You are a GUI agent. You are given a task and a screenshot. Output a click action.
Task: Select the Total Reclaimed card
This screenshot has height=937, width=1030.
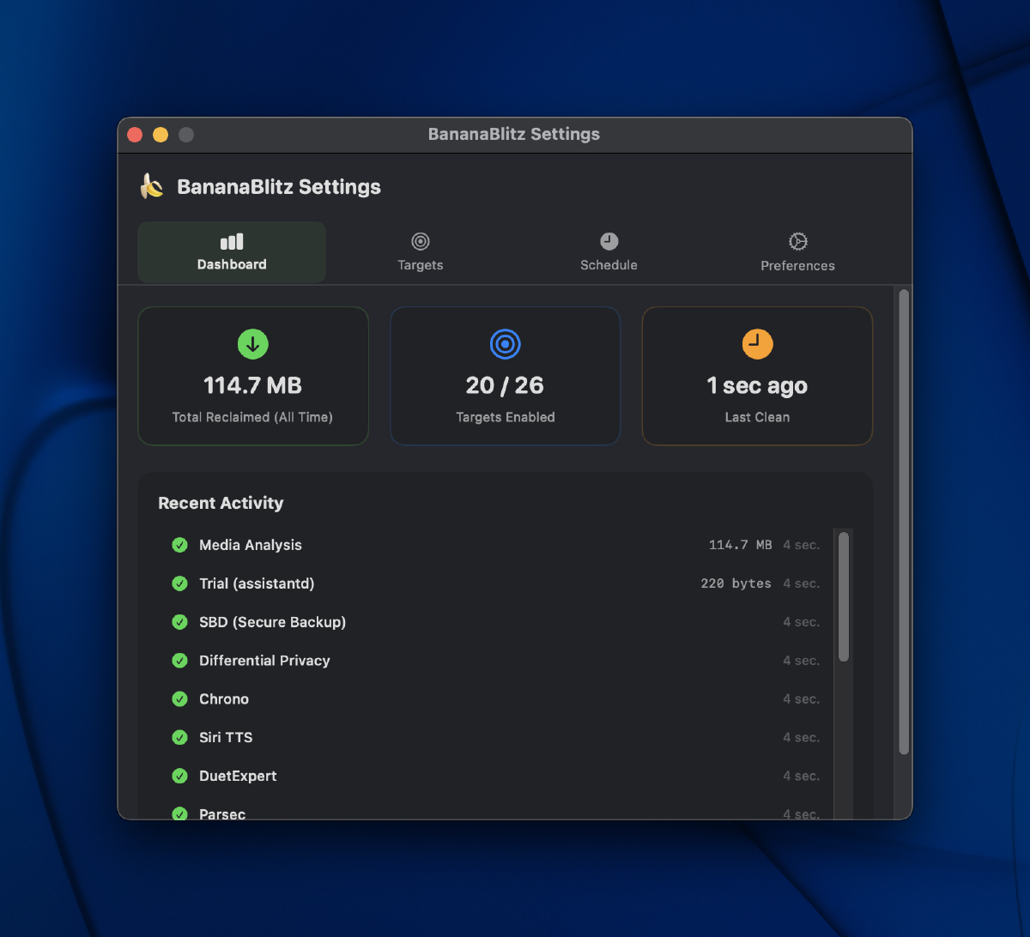[x=253, y=376]
